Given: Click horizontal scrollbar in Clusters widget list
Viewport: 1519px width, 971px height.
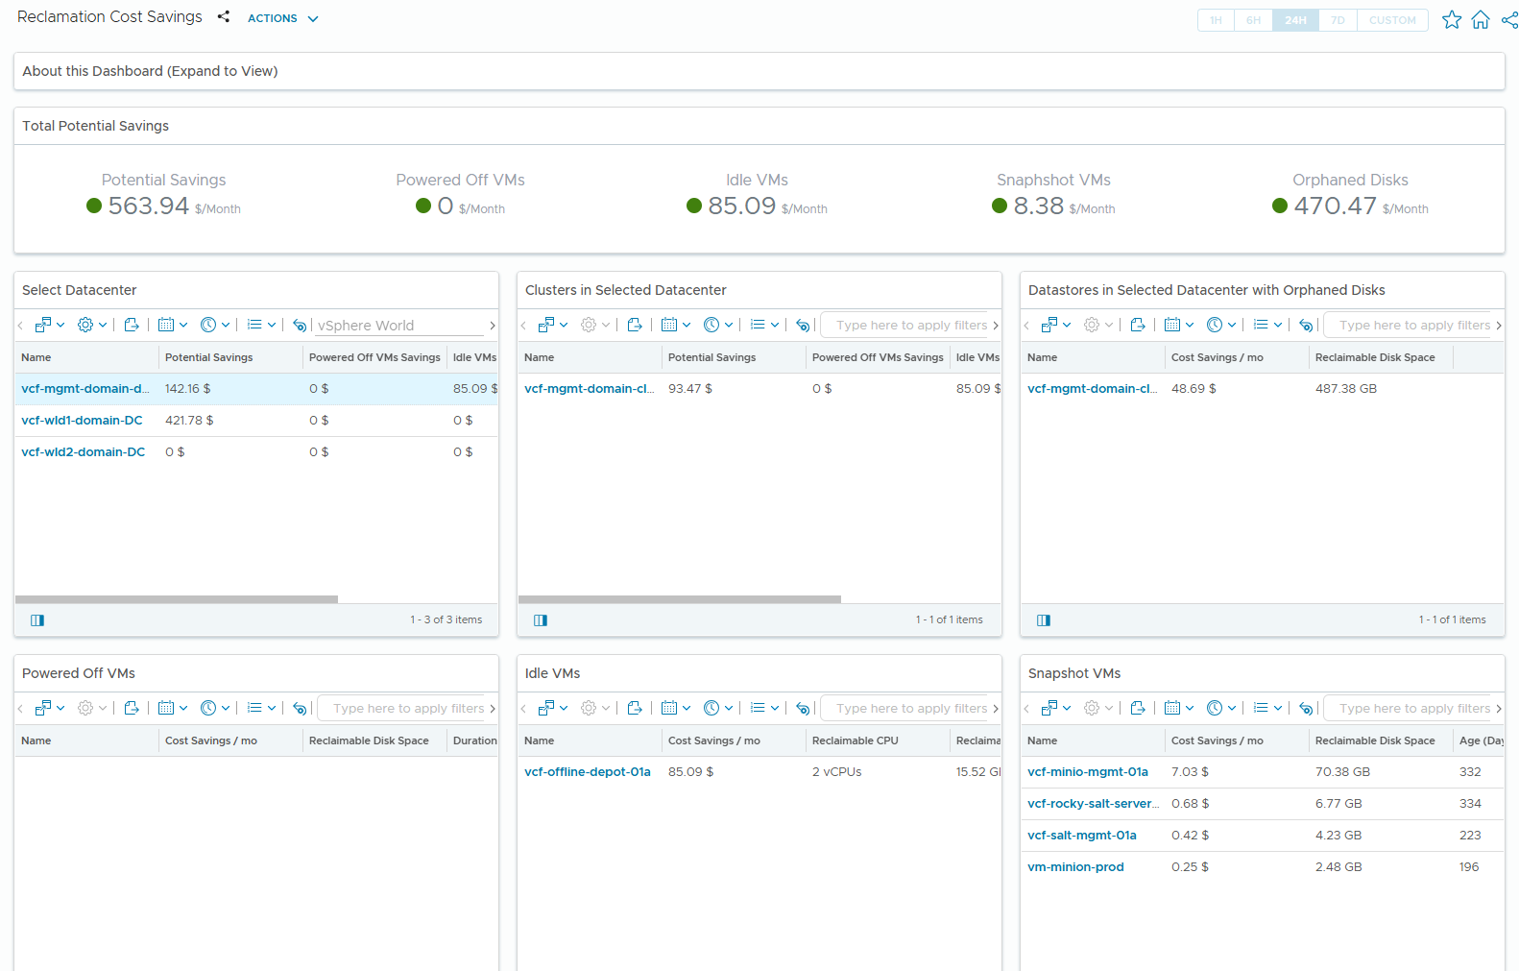Looking at the screenshot, I should point(680,599).
